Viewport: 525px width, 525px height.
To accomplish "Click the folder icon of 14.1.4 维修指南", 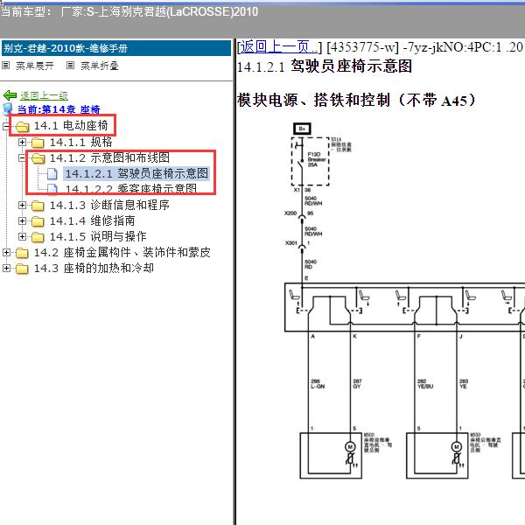I will coord(38,221).
